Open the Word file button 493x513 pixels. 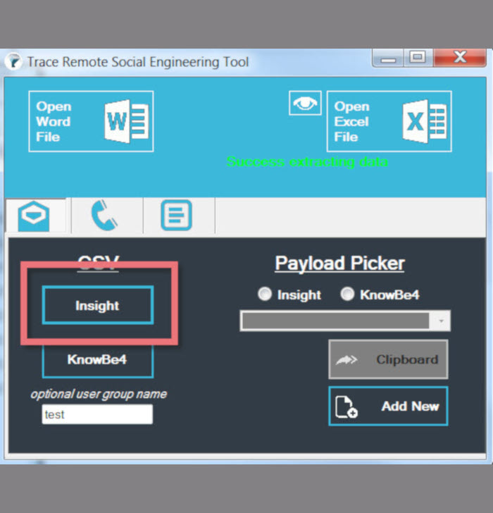[x=91, y=121]
